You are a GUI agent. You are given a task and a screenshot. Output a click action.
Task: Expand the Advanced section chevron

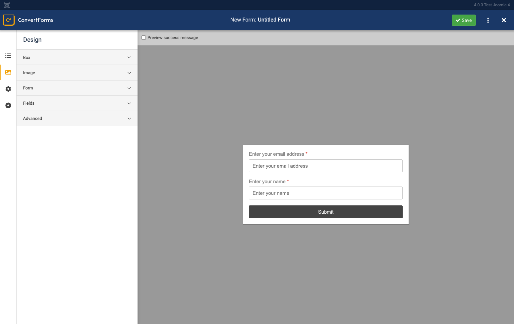[129, 119]
